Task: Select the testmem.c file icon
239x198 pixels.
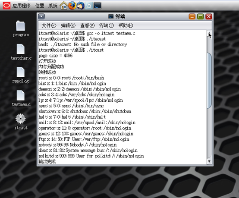Action: [x=21, y=98]
